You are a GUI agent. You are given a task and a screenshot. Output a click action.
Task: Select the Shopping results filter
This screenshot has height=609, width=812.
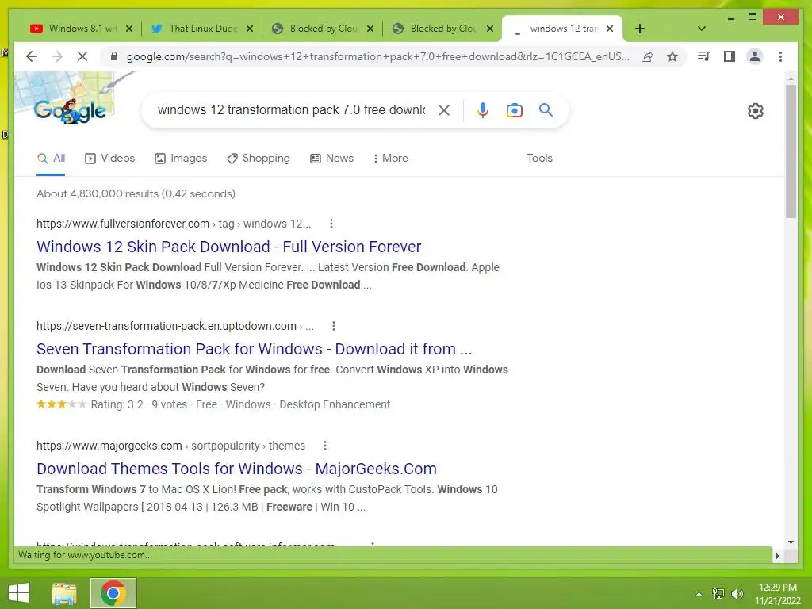[x=259, y=158]
